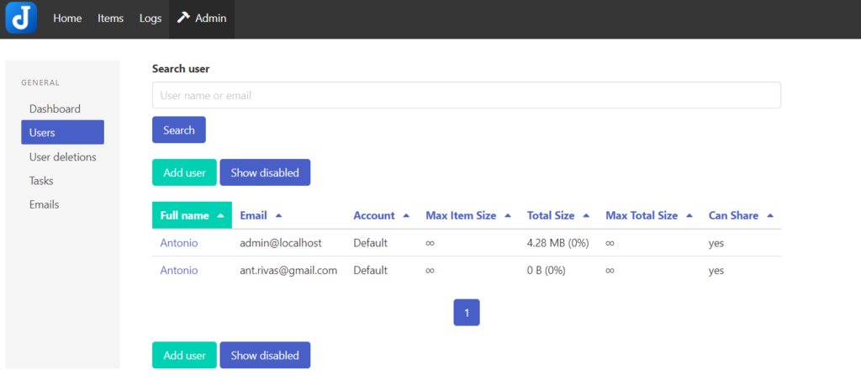
Task: Click the Joplin logo icon
Action: [x=21, y=18]
